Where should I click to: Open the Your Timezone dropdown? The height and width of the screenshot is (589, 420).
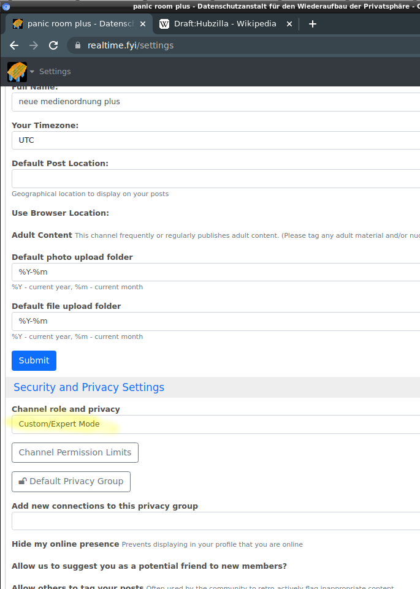click(215, 140)
